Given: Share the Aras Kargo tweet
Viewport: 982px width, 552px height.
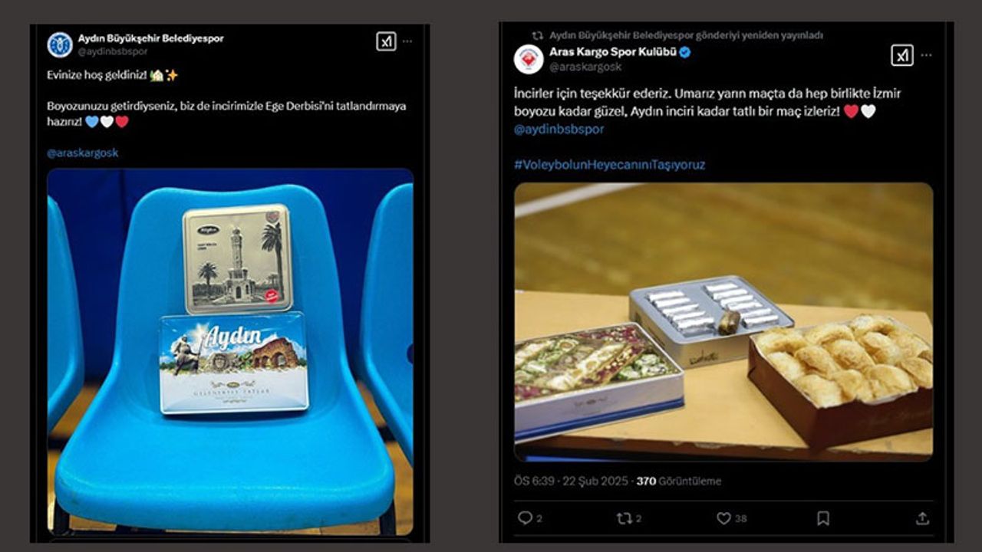Looking at the screenshot, I should [922, 518].
